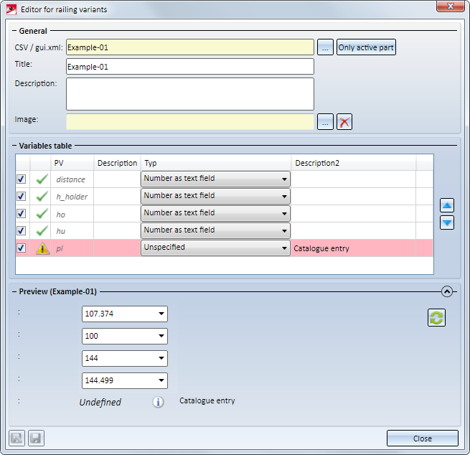Click the red X delete image icon
This screenshot has height=455, width=470.
coord(344,122)
